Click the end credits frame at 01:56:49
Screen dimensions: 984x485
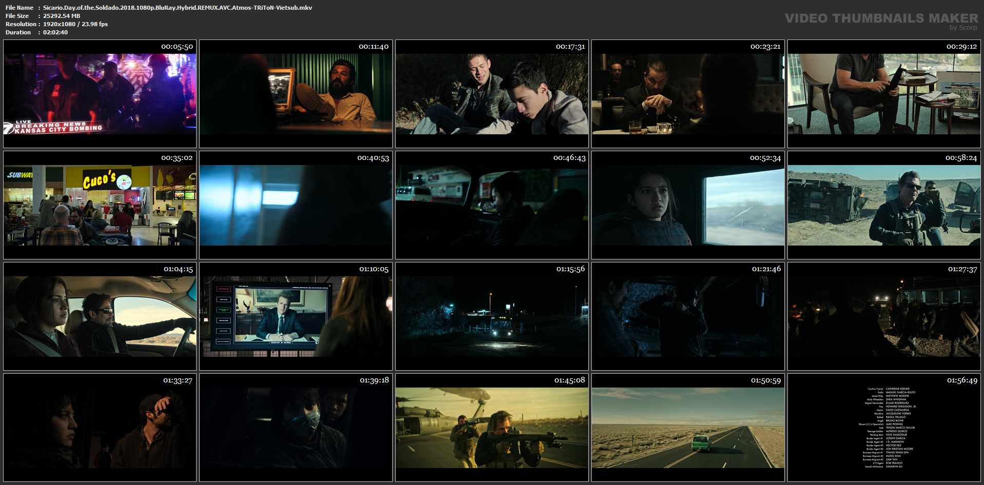(884, 428)
